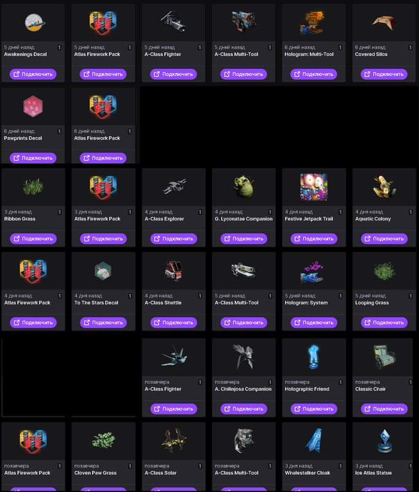Viewport: 419px width, 492px height.
Task: Select the To The Stars Decal icon
Action: pyautogui.click(x=103, y=271)
